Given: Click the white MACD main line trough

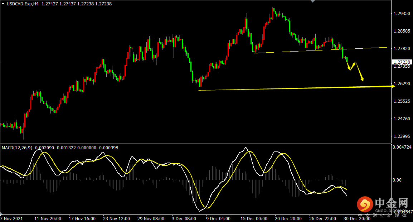Looking at the screenshot, I should pos(199,211).
